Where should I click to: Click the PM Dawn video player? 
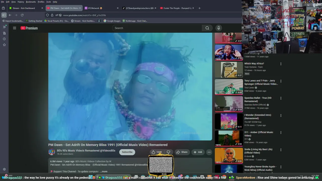(x=130, y=86)
